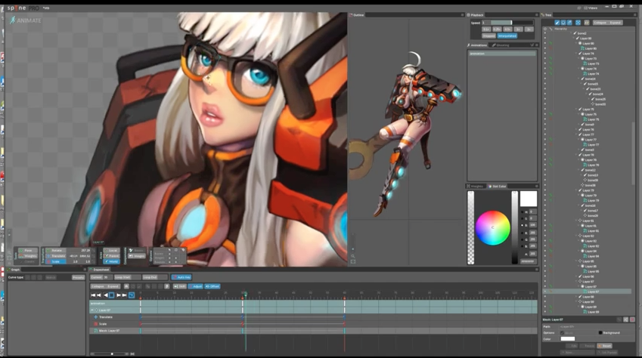The height and width of the screenshot is (358, 642).
Task: Jump to last frame in dopesheet playback
Action: point(125,295)
